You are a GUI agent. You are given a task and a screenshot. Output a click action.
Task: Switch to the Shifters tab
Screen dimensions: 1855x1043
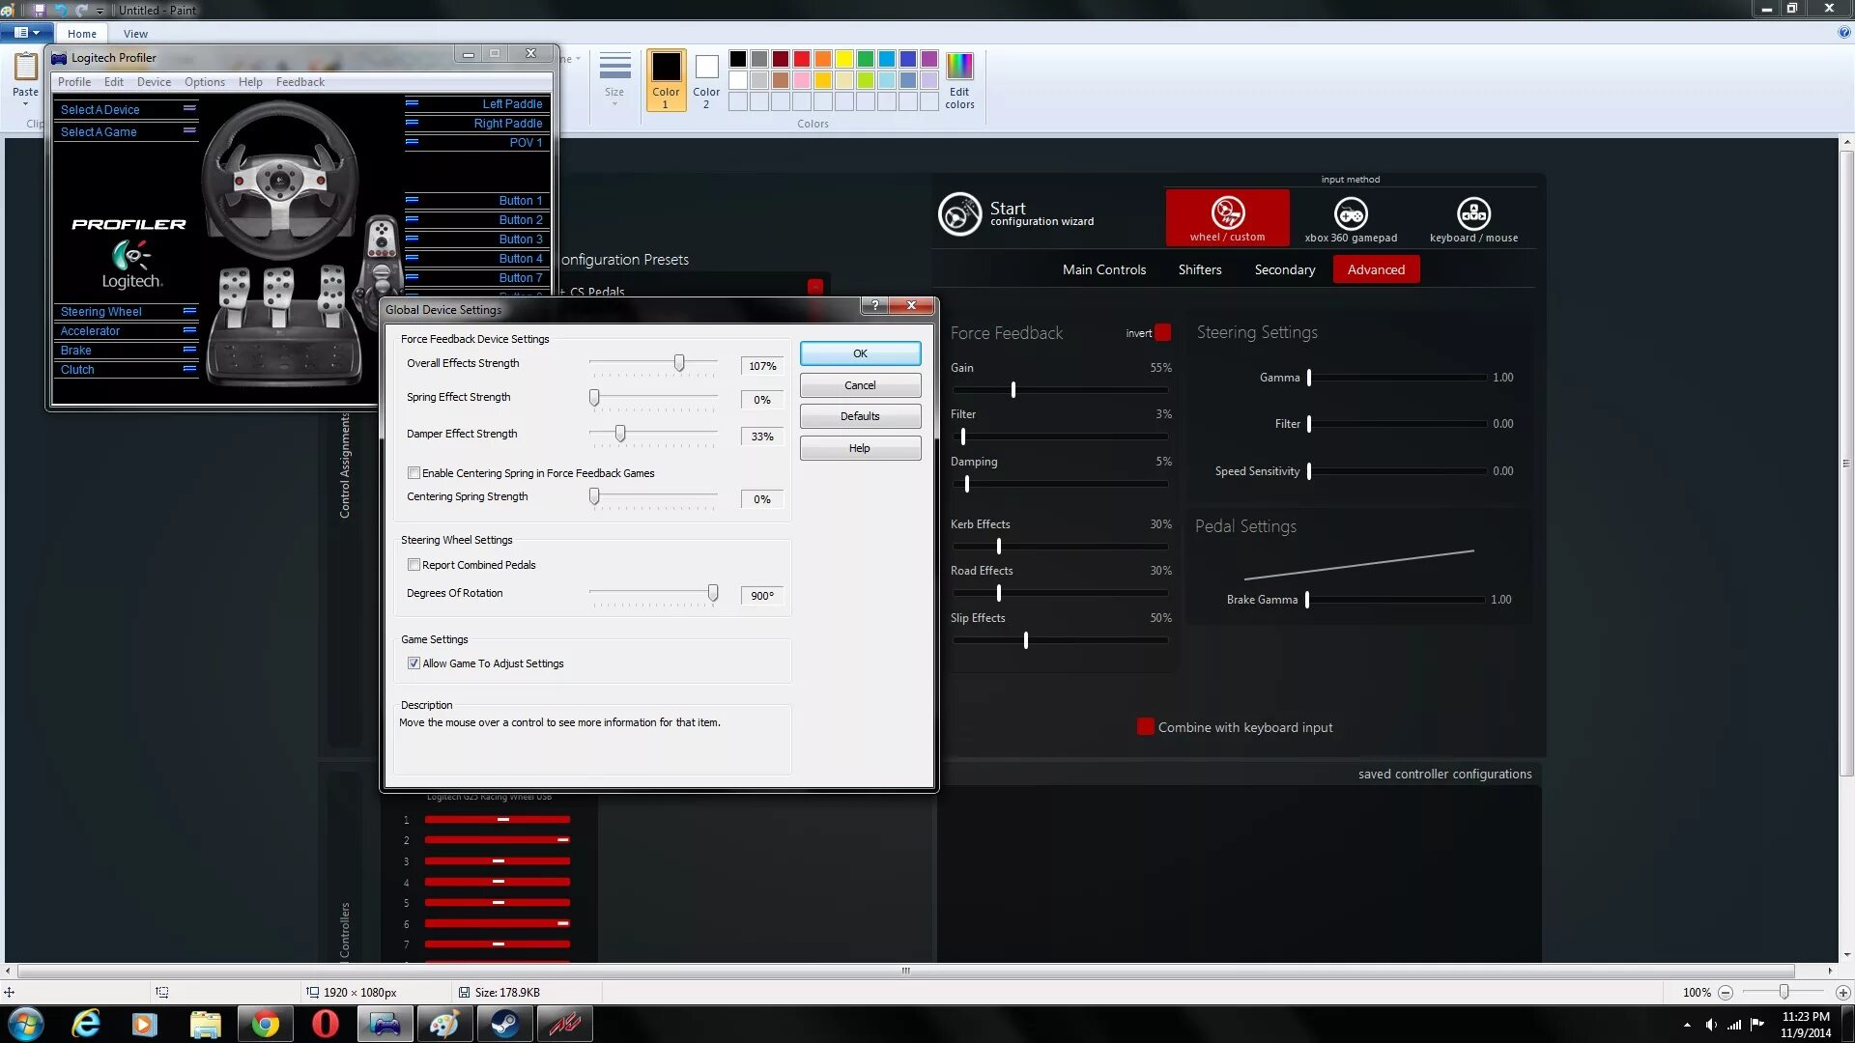1199,269
